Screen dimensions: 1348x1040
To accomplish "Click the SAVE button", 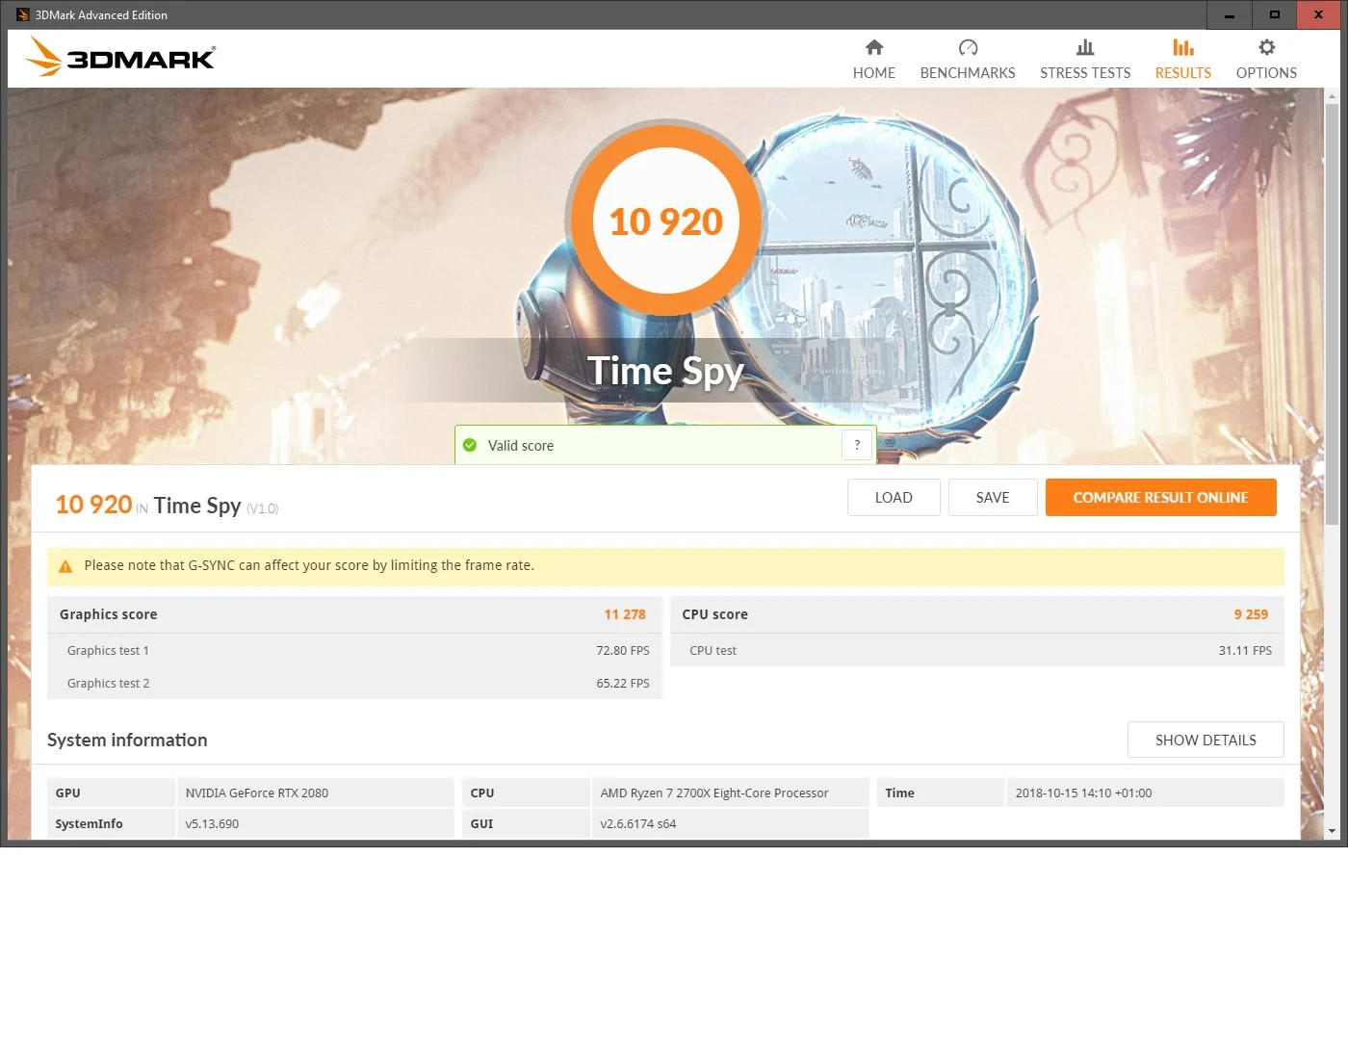I will click(x=993, y=498).
